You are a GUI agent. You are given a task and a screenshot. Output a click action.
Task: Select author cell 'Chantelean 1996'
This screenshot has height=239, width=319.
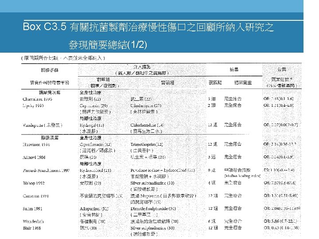pyautogui.click(x=37, y=99)
